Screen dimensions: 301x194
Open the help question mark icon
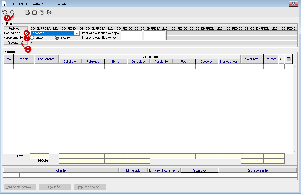tap(42, 12)
